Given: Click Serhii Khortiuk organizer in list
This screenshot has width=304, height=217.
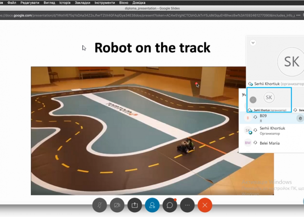Looking at the screenshot, I should (271, 131).
